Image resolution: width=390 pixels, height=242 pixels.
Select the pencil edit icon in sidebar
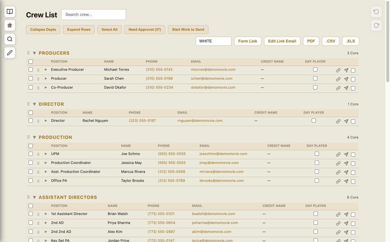[x=10, y=53]
